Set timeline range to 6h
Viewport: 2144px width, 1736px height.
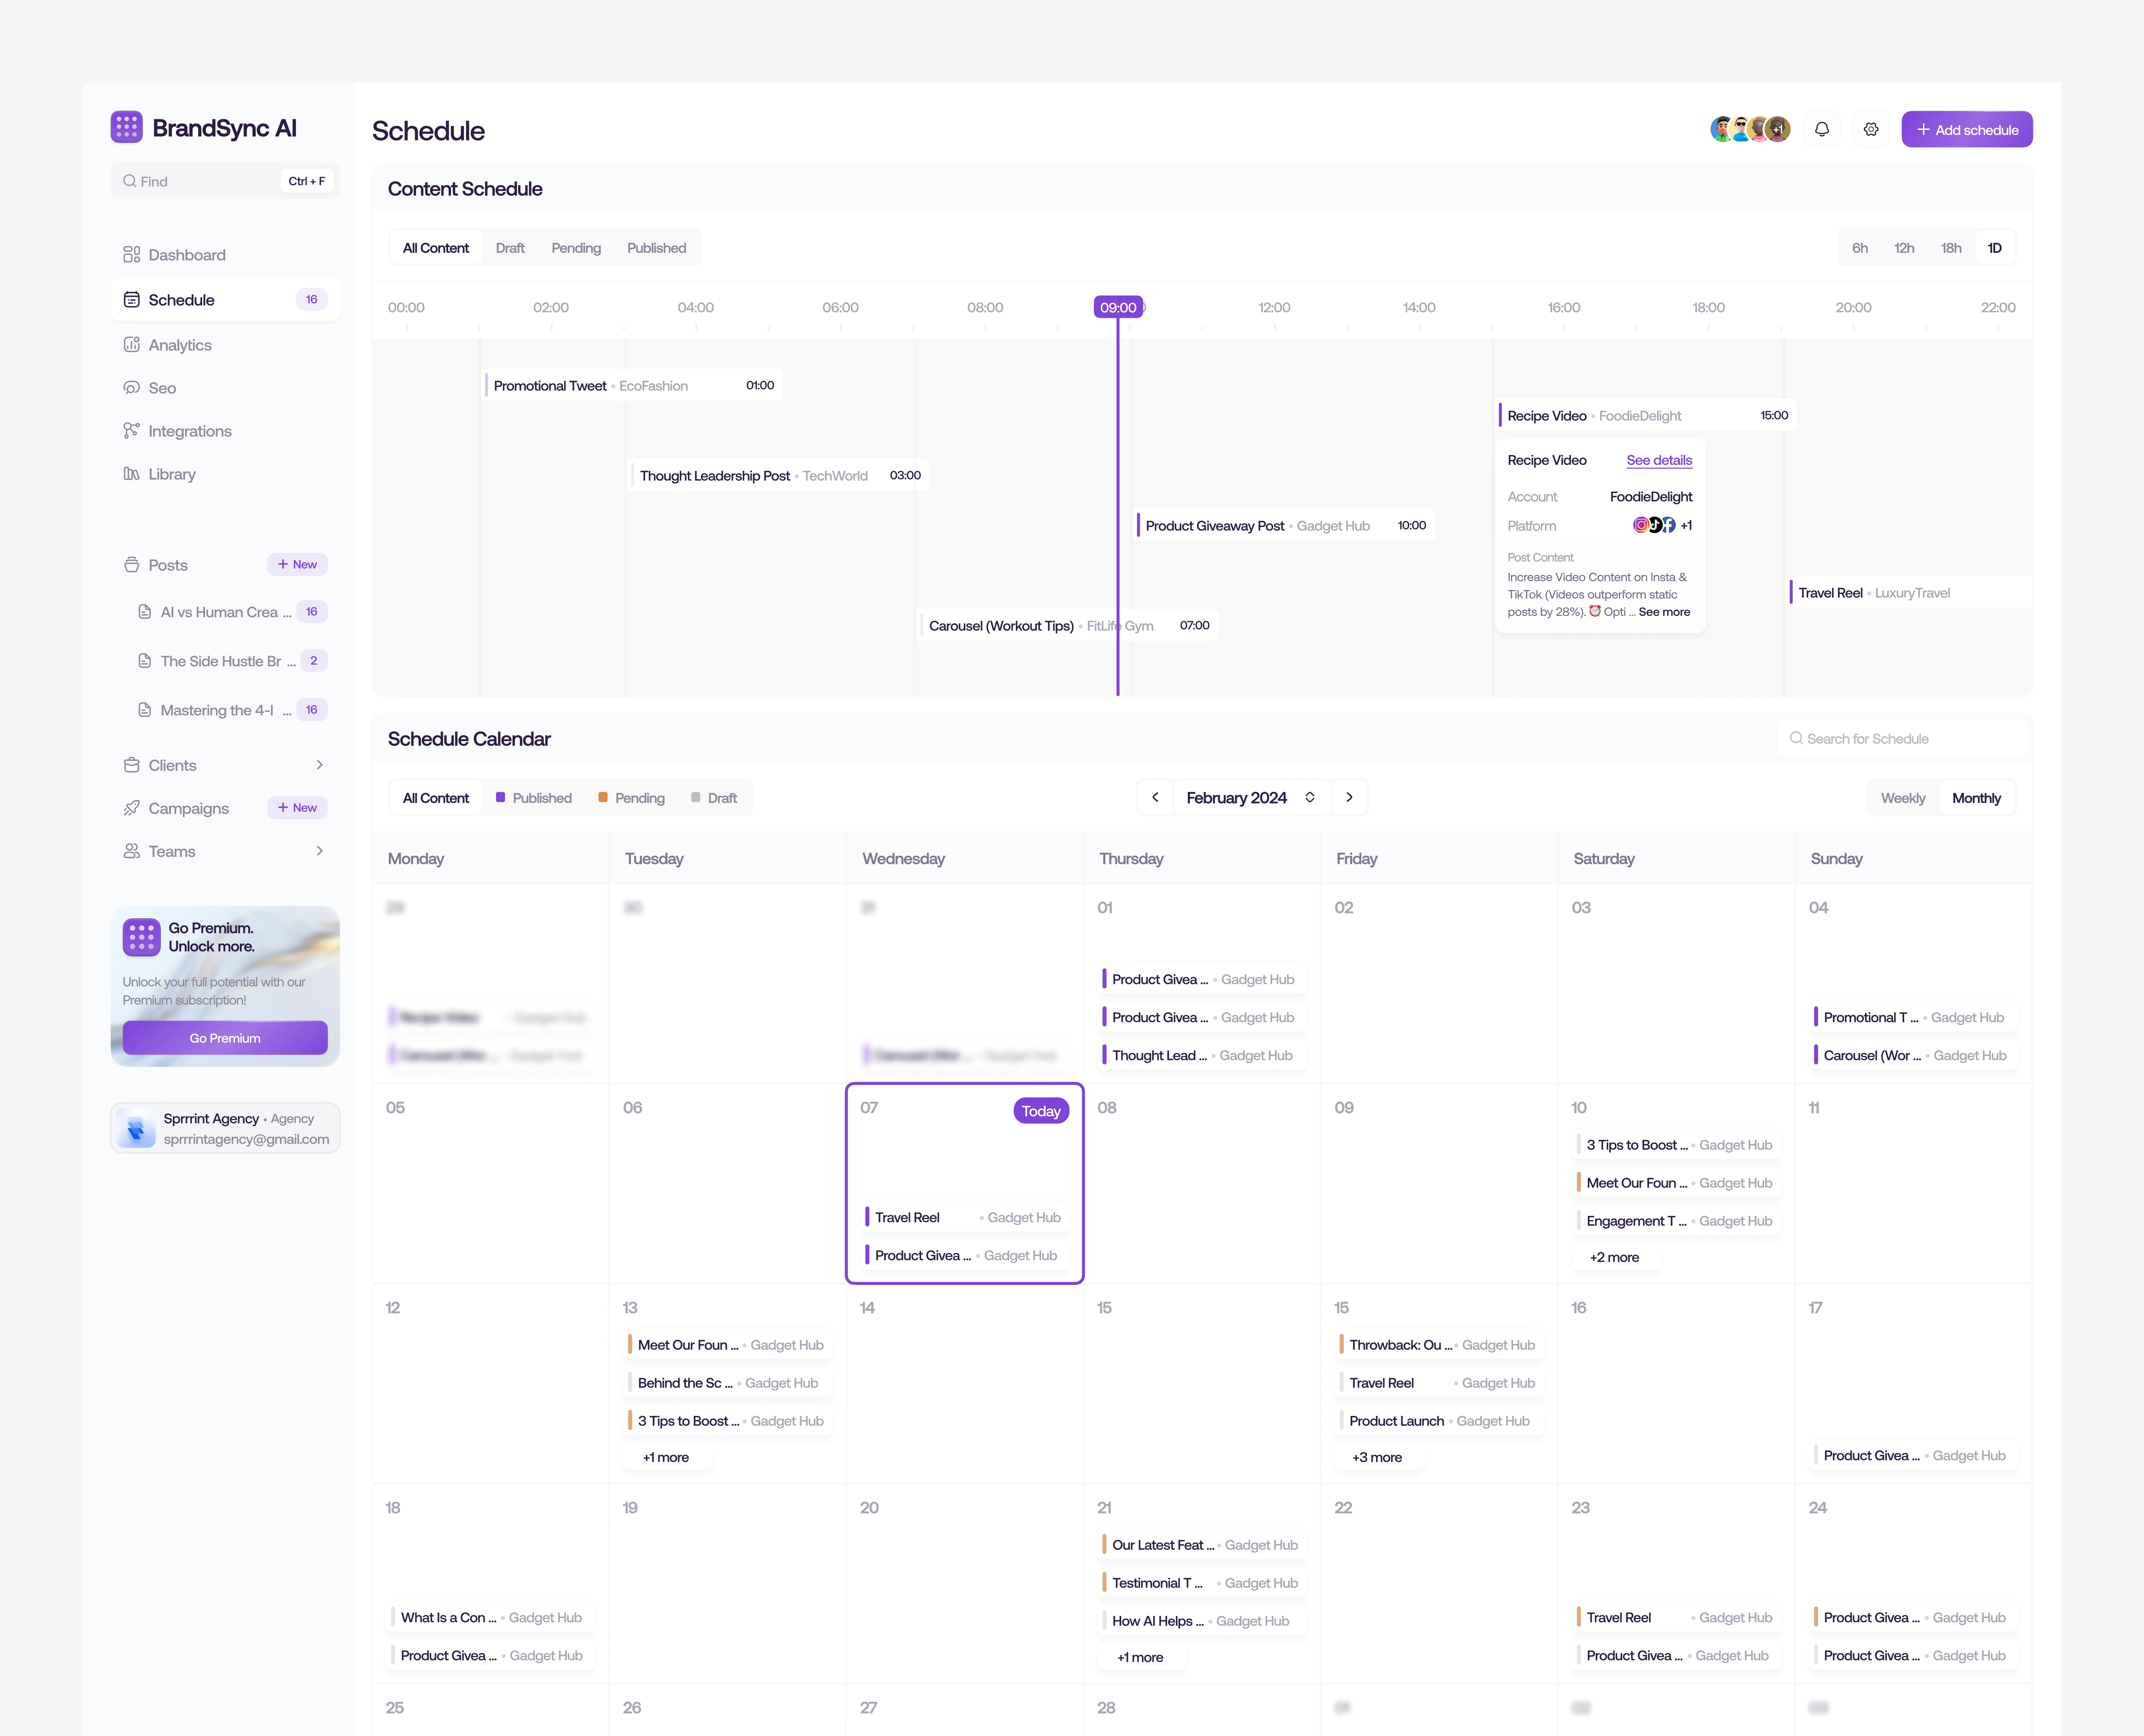1860,248
